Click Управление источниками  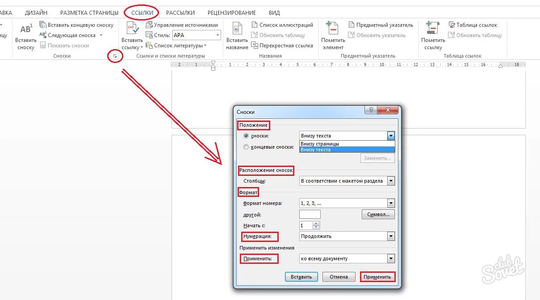click(182, 25)
